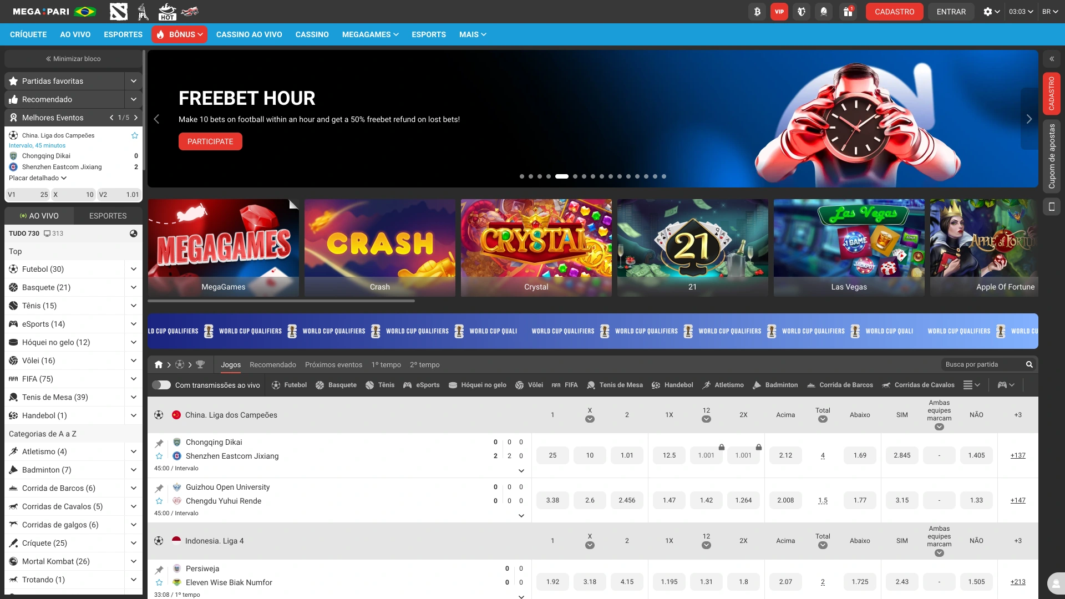Star the Guizhou Open University match
This screenshot has width=1065, height=599.
point(159,501)
